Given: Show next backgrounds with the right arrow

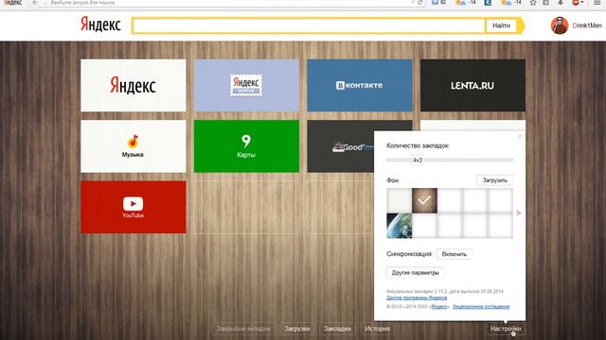Looking at the screenshot, I should (519, 212).
